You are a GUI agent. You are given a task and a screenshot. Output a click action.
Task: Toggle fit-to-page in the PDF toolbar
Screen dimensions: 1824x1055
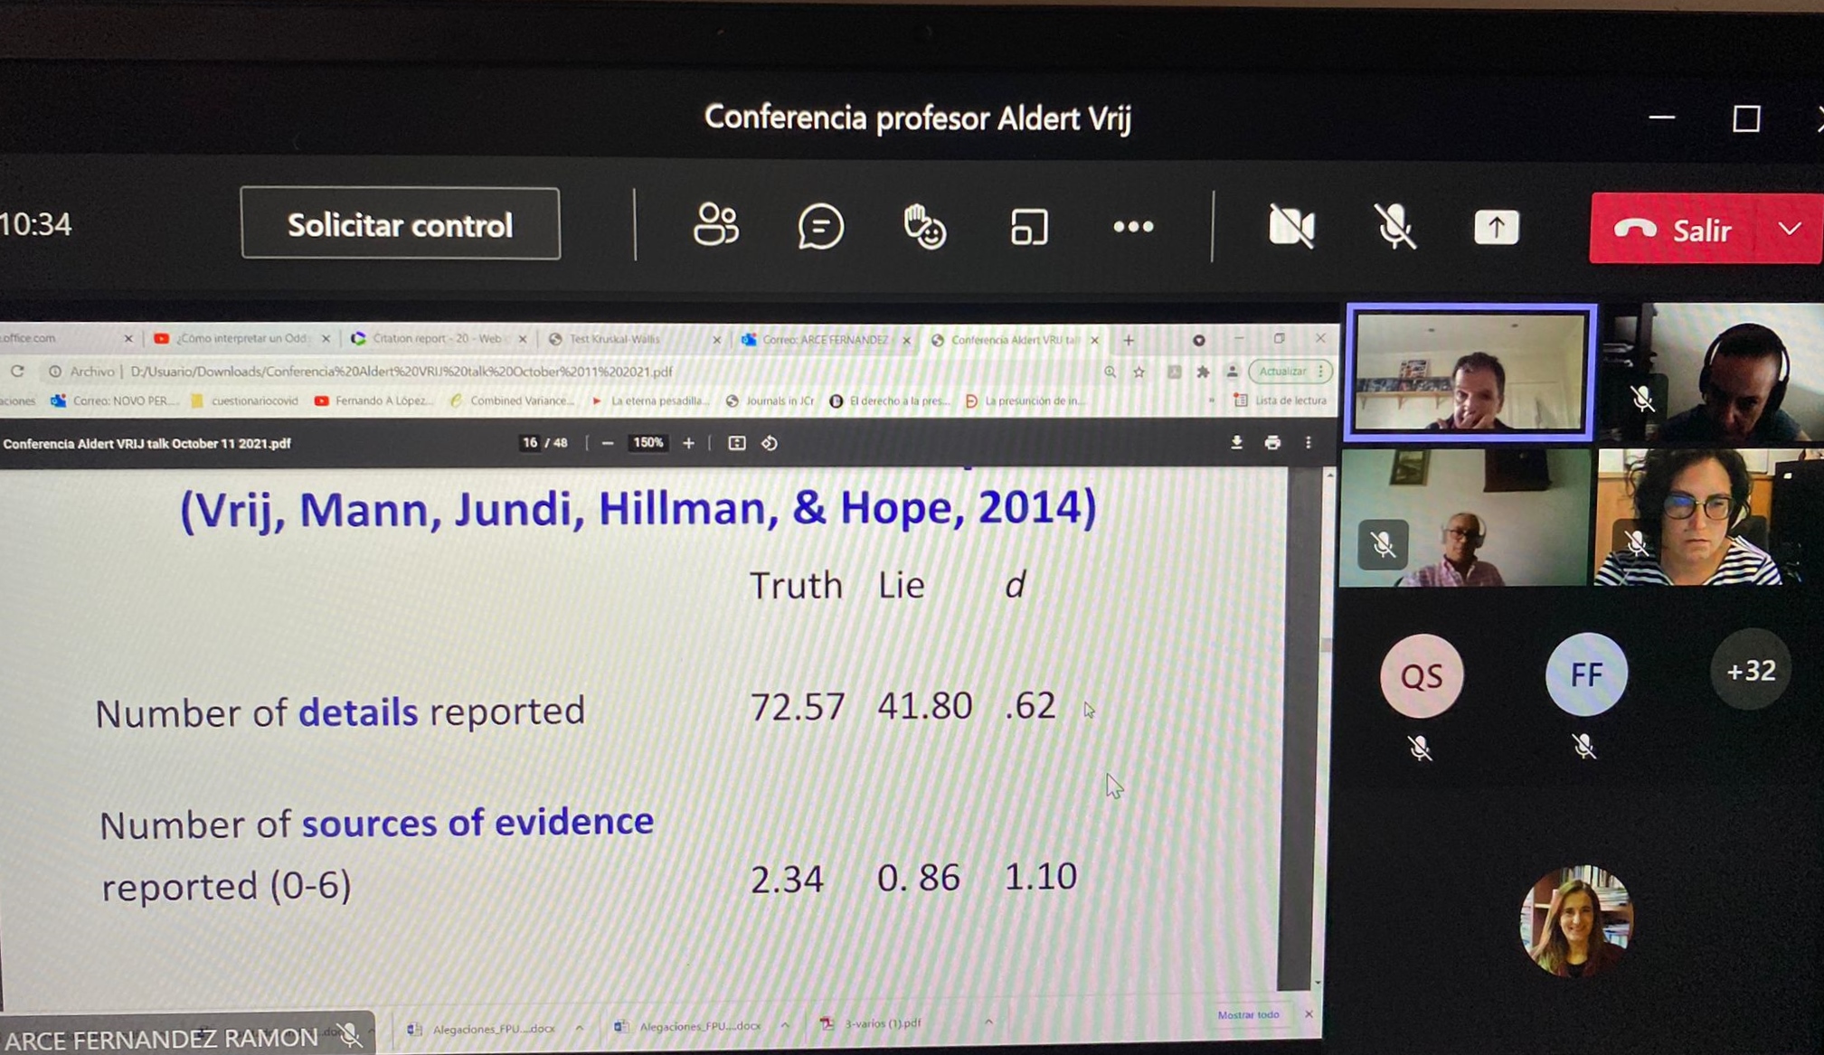[737, 443]
